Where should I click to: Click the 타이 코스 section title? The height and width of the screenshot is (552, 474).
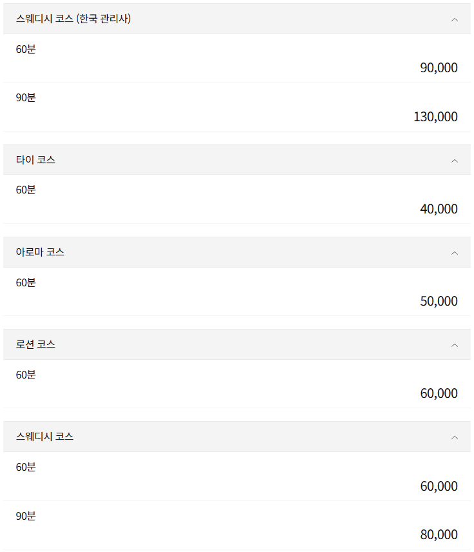click(35, 160)
